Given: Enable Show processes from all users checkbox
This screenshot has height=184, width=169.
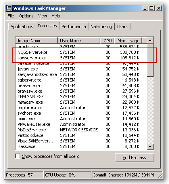Looking at the screenshot, I should click(17, 156).
